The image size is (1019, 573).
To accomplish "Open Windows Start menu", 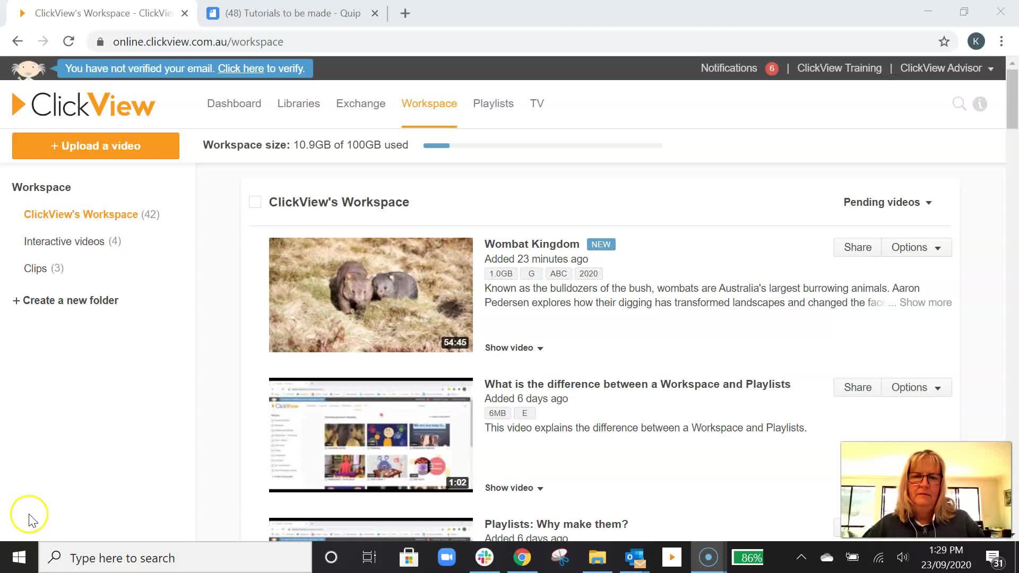I will point(19,558).
